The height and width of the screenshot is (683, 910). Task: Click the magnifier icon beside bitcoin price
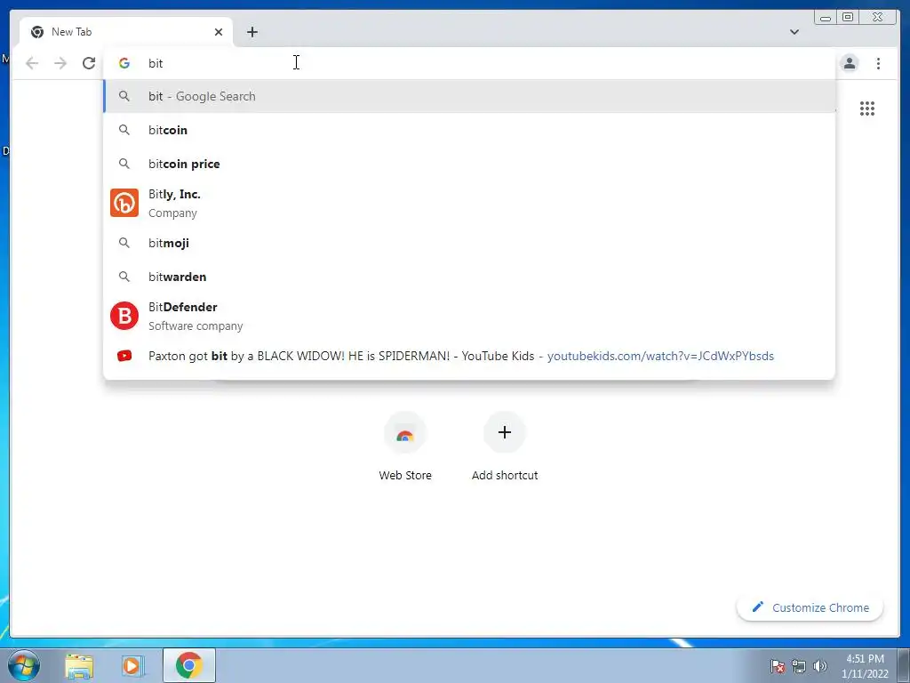[x=124, y=164]
